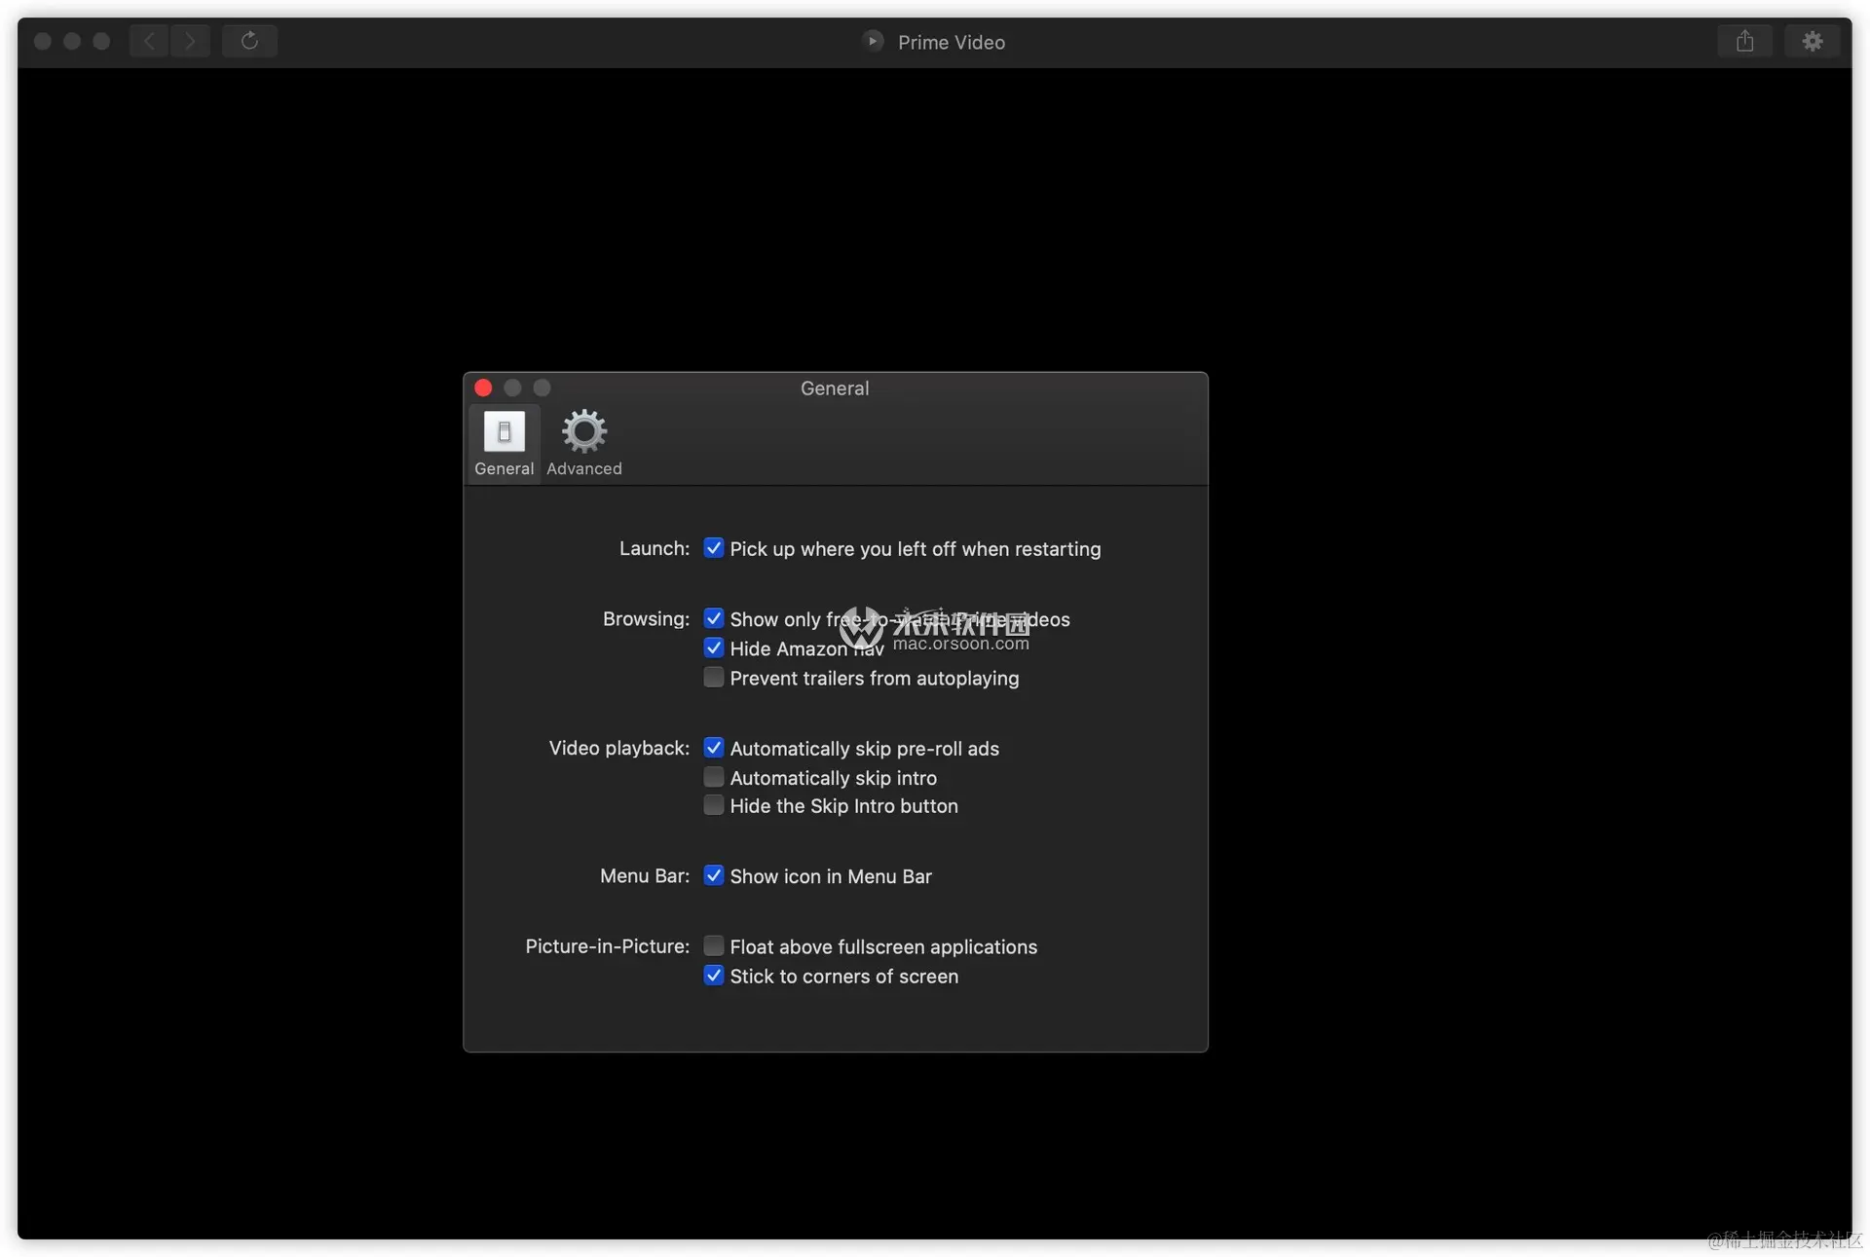
Task: Open the settings gear in title bar
Action: click(x=1812, y=41)
